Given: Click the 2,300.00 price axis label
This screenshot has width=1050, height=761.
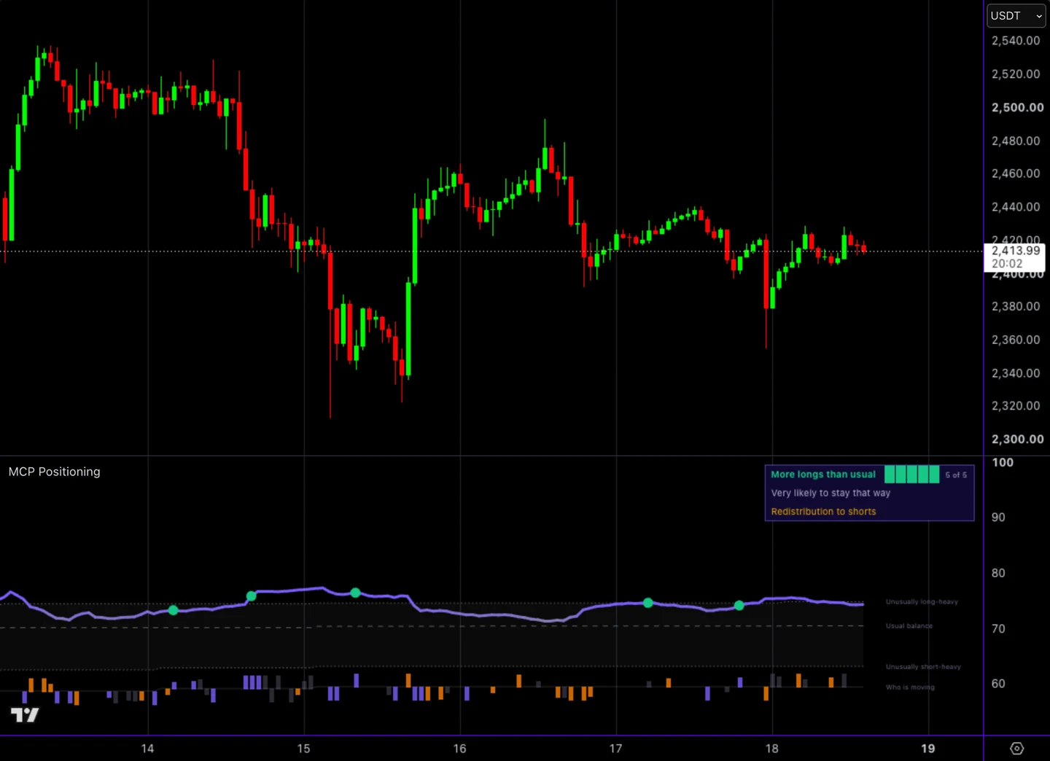Looking at the screenshot, I should (1017, 439).
